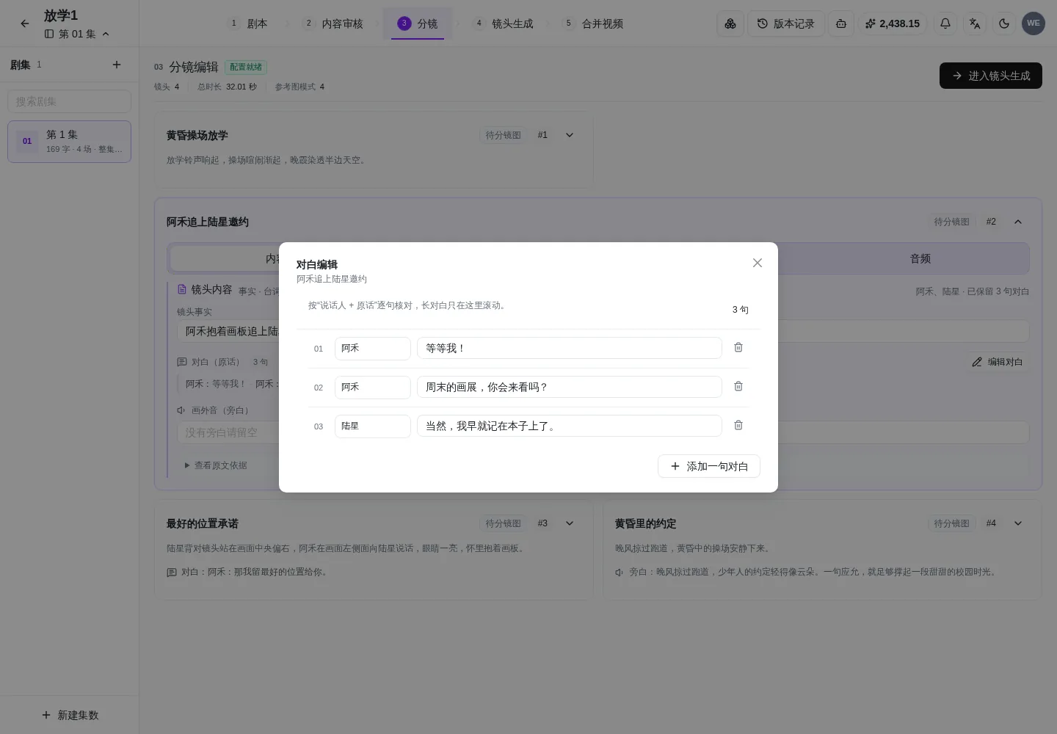This screenshot has width=1057, height=734.
Task: Open the 版本记录 history
Action: click(786, 23)
